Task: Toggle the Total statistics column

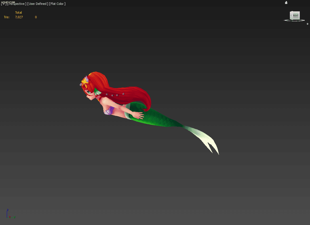Action: pyautogui.click(x=18, y=13)
